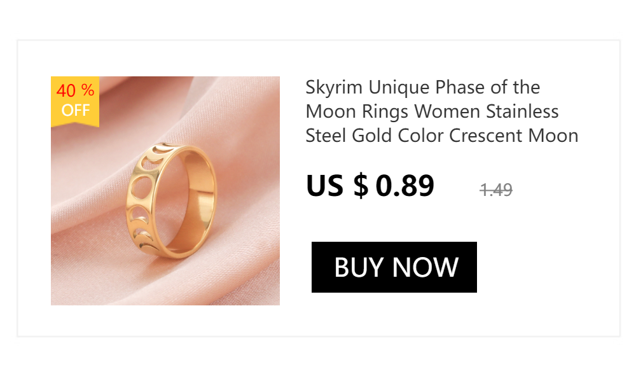
Task: Open the Skyrim Unique Phase product title
Action: pyautogui.click(x=442, y=111)
